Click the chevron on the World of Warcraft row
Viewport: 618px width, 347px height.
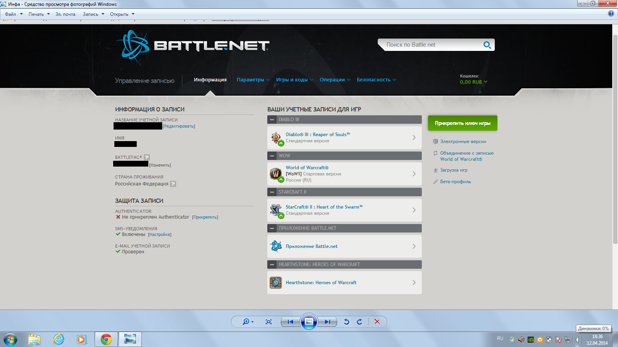pos(414,174)
